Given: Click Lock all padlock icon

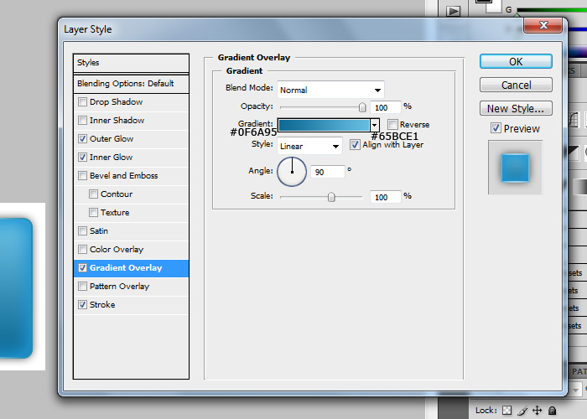Looking at the screenshot, I should pos(552,411).
